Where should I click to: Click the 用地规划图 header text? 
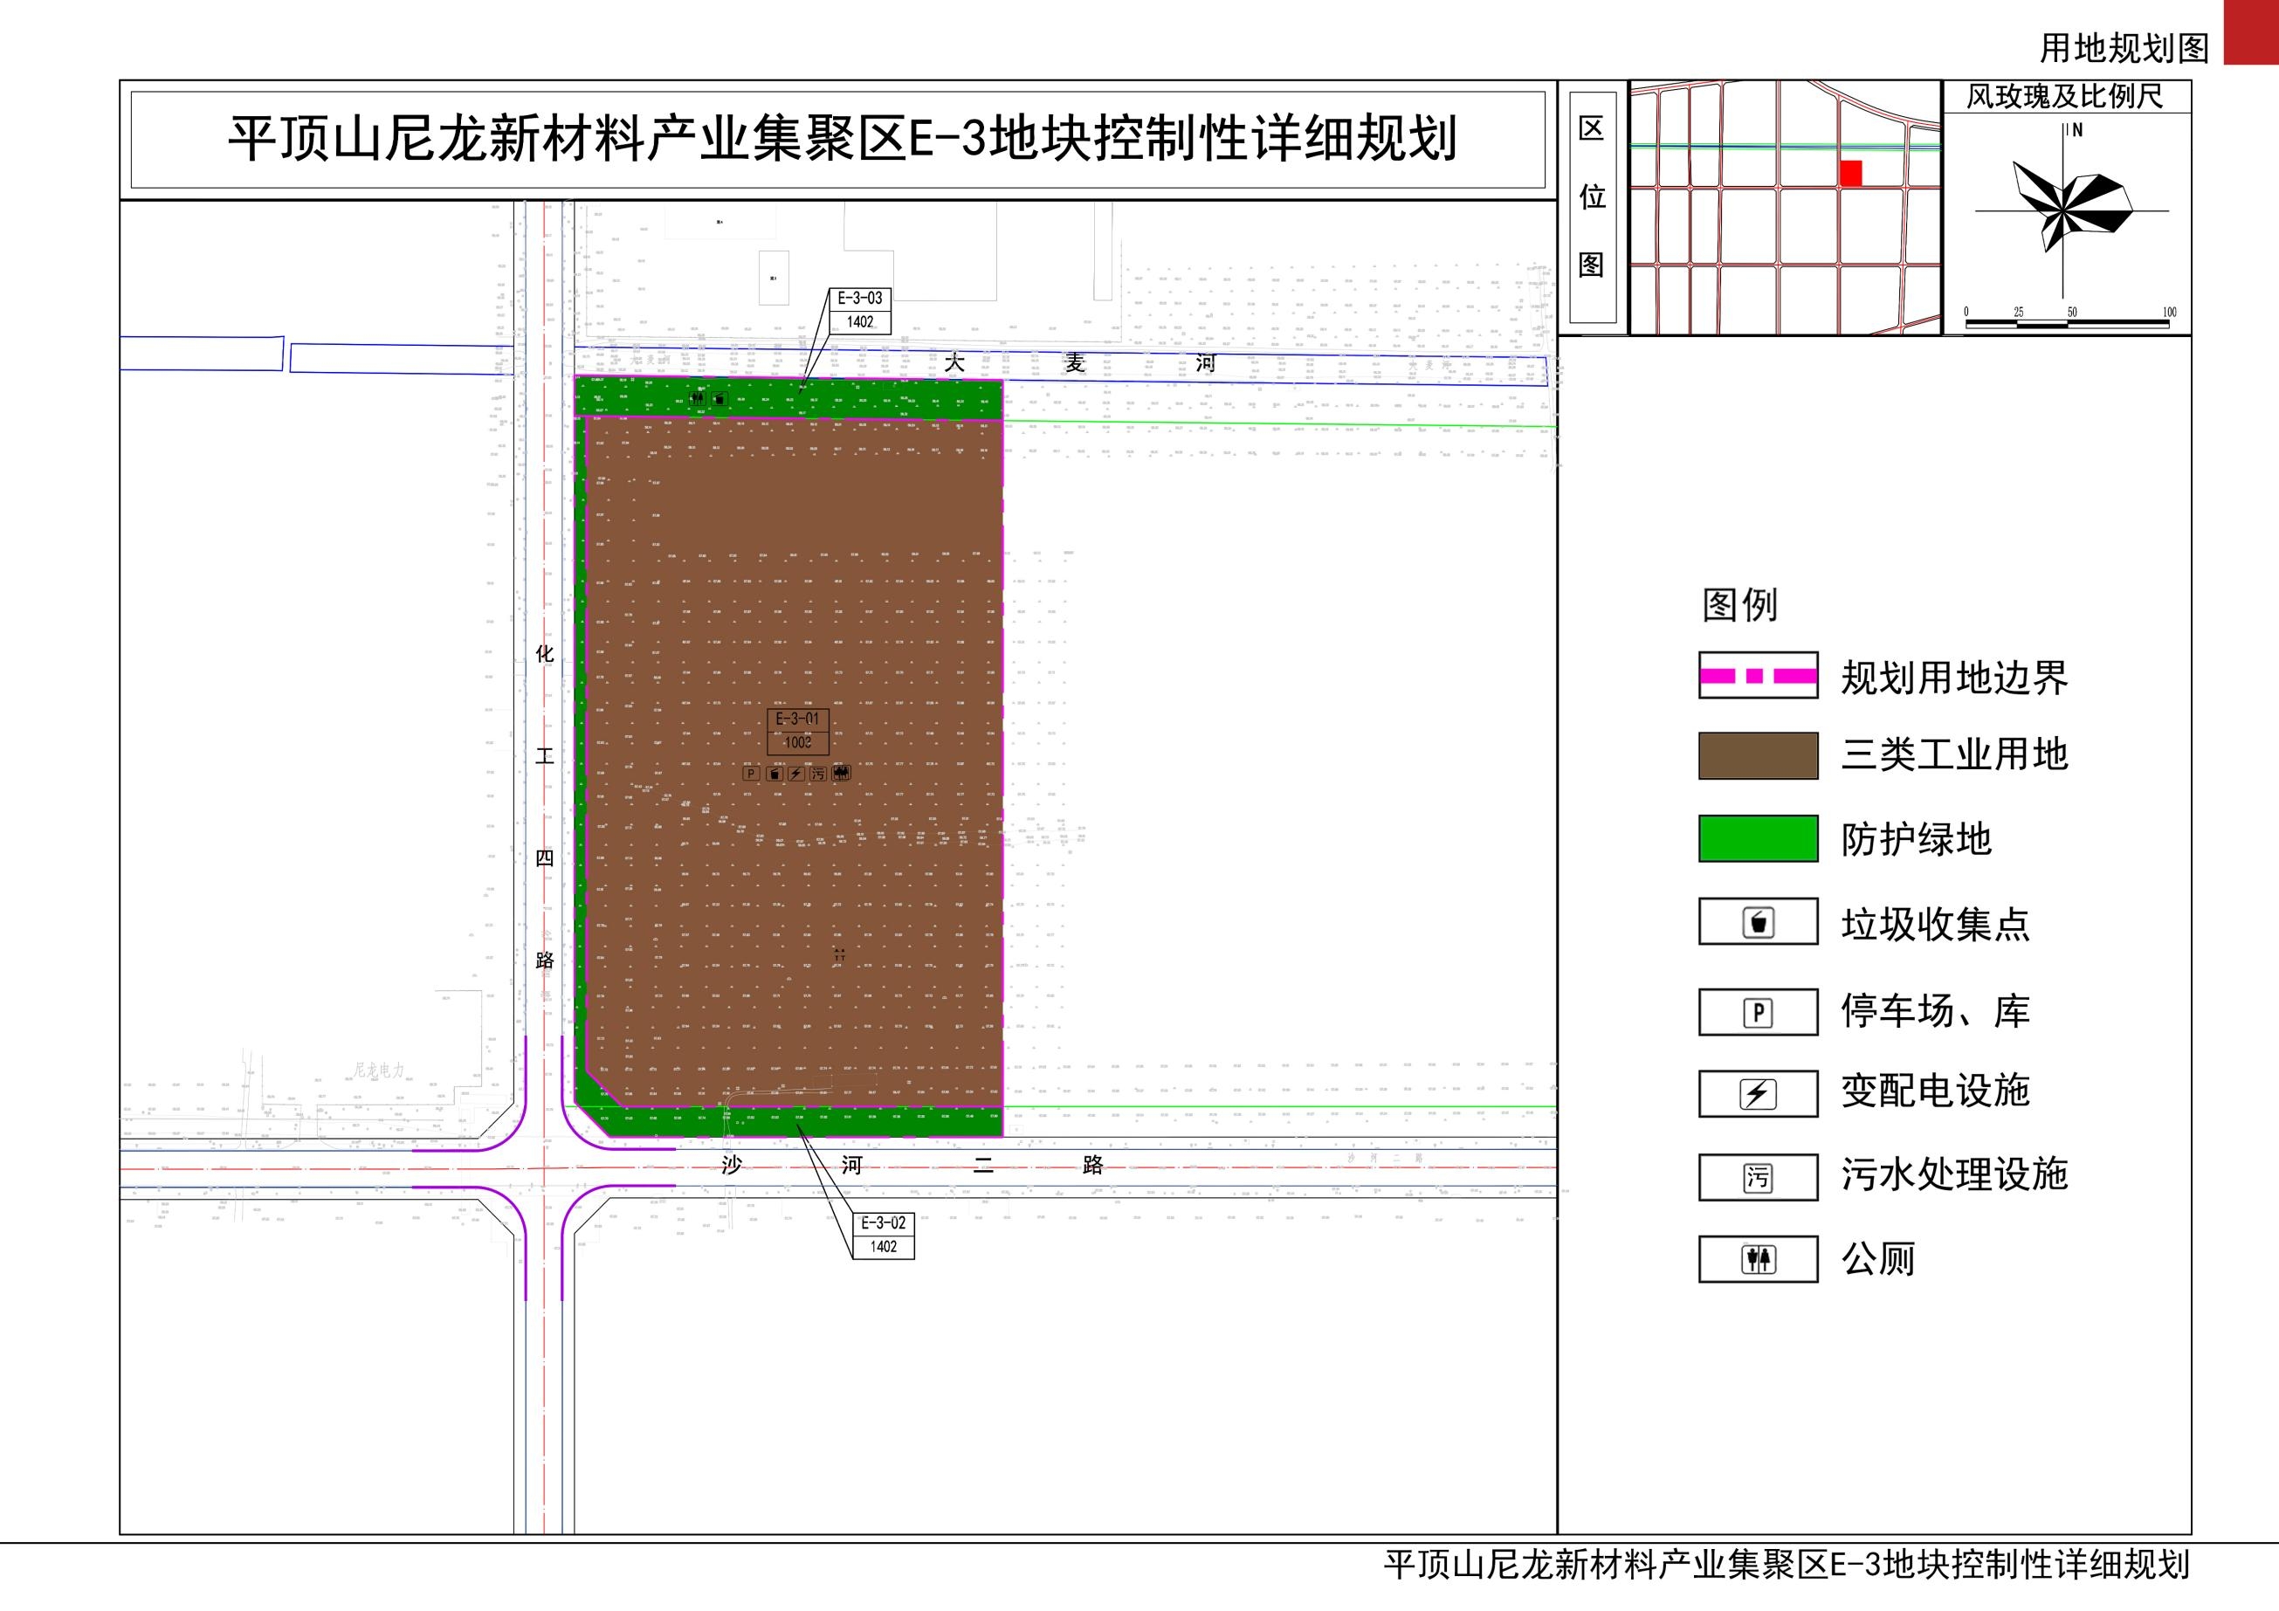(2124, 48)
